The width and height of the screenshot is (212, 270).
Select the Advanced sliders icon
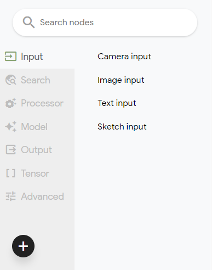11,196
